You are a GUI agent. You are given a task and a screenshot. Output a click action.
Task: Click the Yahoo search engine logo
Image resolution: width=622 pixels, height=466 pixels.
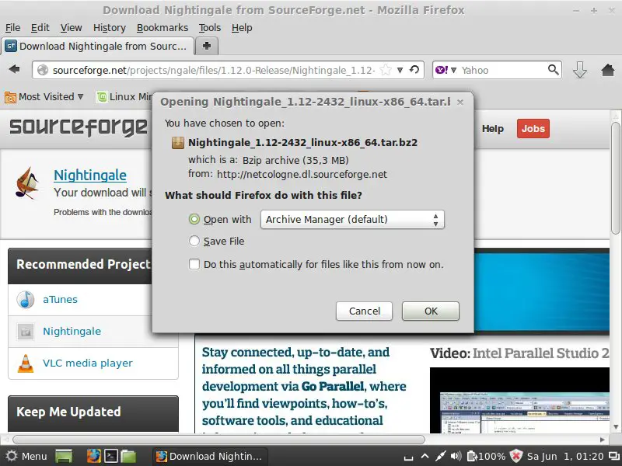[x=442, y=70]
